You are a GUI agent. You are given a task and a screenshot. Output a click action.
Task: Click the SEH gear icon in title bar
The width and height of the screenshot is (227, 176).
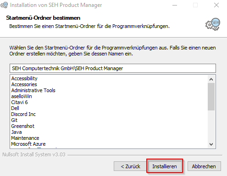[x=4, y=5]
